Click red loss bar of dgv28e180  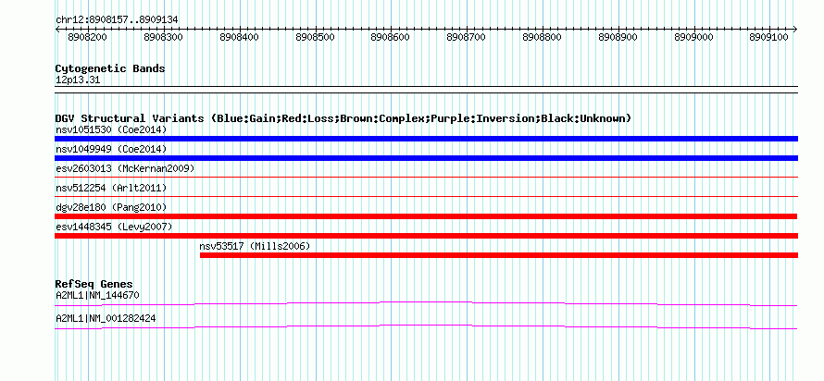pos(426,216)
